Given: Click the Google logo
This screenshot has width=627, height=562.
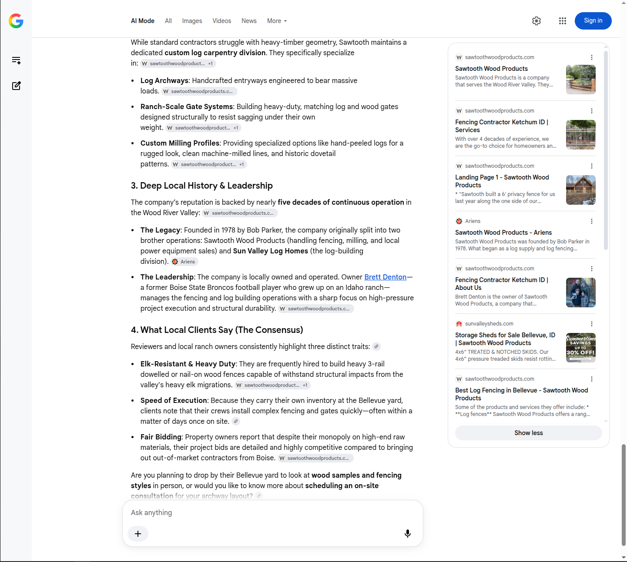Looking at the screenshot, I should (16, 21).
